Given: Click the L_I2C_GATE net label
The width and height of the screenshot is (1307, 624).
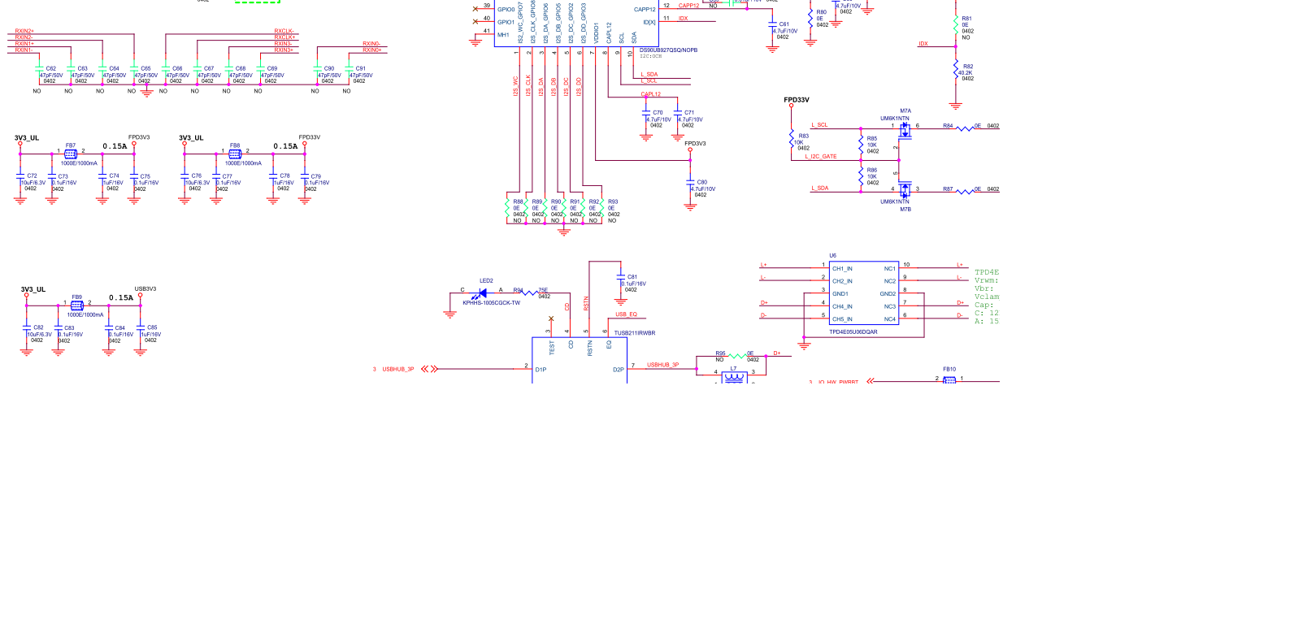Looking at the screenshot, I should click(x=821, y=157).
